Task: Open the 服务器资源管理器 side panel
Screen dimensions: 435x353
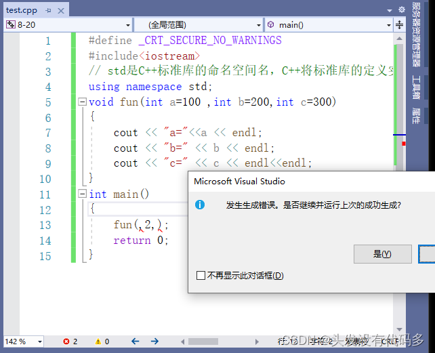Action: [416, 35]
